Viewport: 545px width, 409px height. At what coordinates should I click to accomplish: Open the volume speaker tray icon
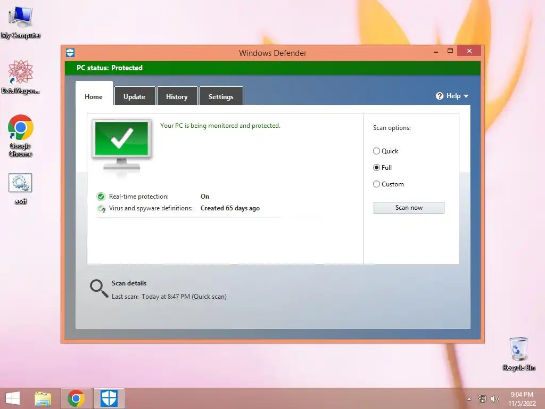click(x=495, y=399)
